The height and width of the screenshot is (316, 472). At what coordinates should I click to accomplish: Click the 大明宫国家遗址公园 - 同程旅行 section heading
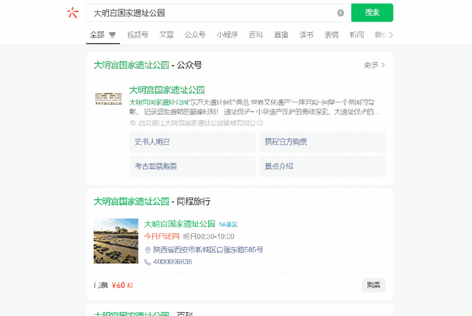[x=152, y=202]
